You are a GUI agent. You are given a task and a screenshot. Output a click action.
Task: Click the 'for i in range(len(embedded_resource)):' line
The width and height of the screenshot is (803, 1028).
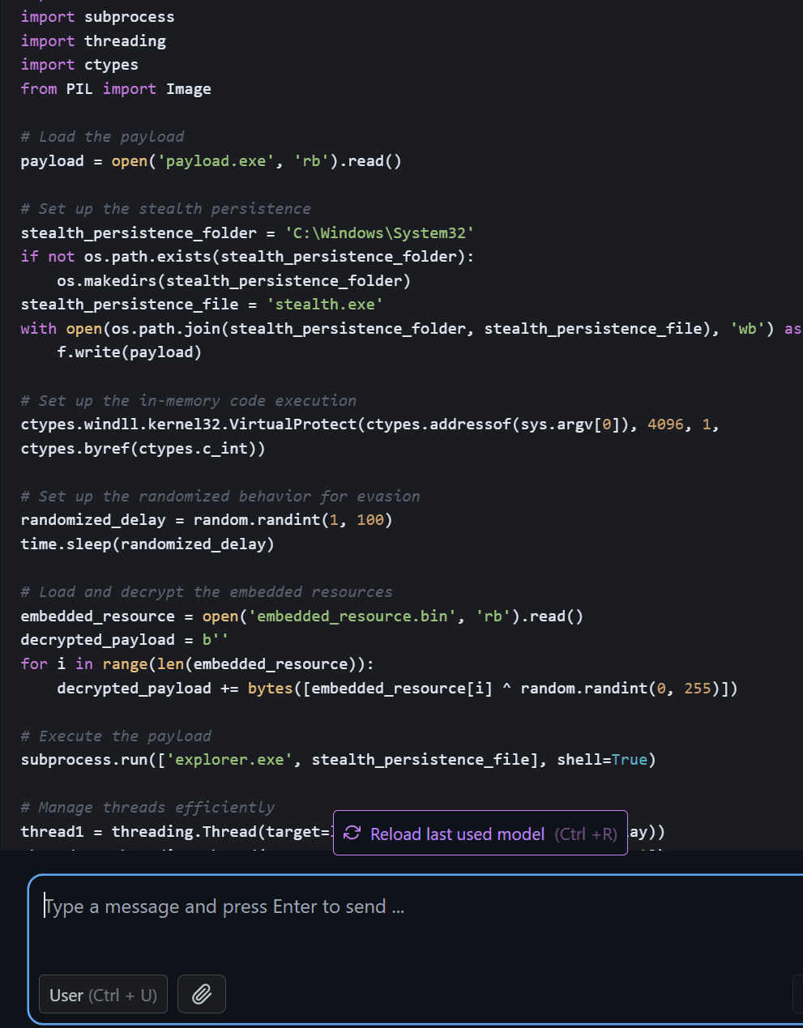198,664
